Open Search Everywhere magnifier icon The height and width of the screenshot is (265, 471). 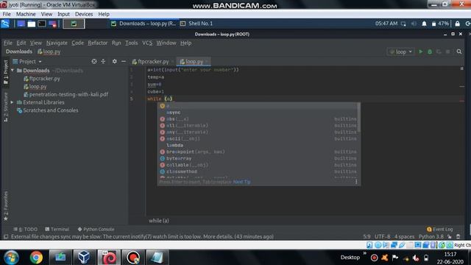[x=459, y=52]
